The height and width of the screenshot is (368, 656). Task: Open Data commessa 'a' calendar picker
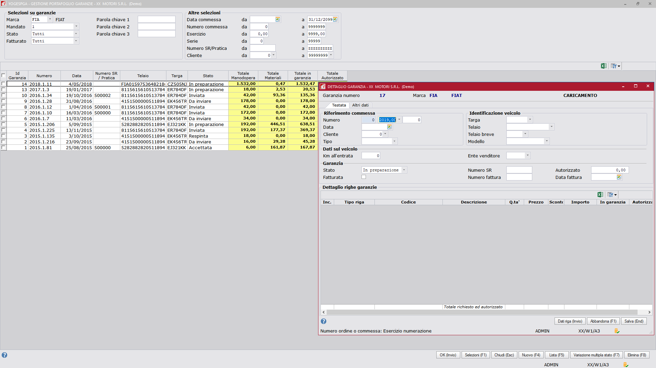335,19
